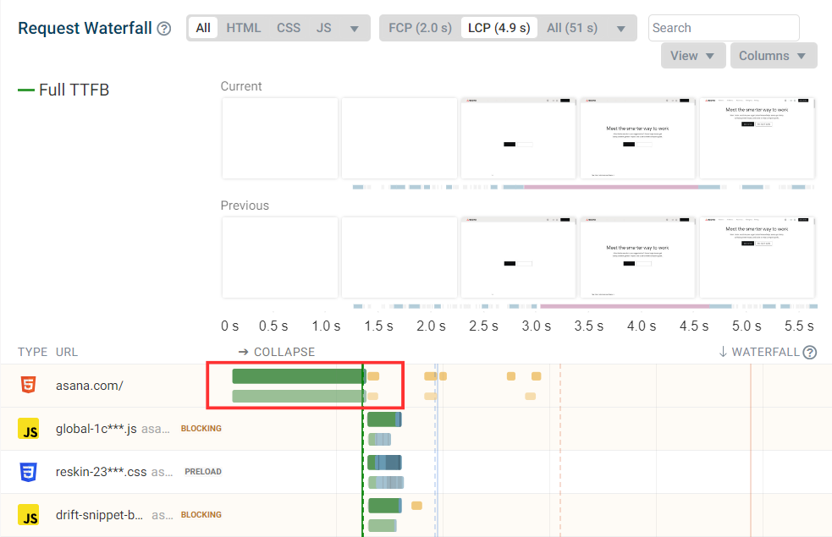
Task: Click the global-1c***.js waterfall bar
Action: click(384, 419)
